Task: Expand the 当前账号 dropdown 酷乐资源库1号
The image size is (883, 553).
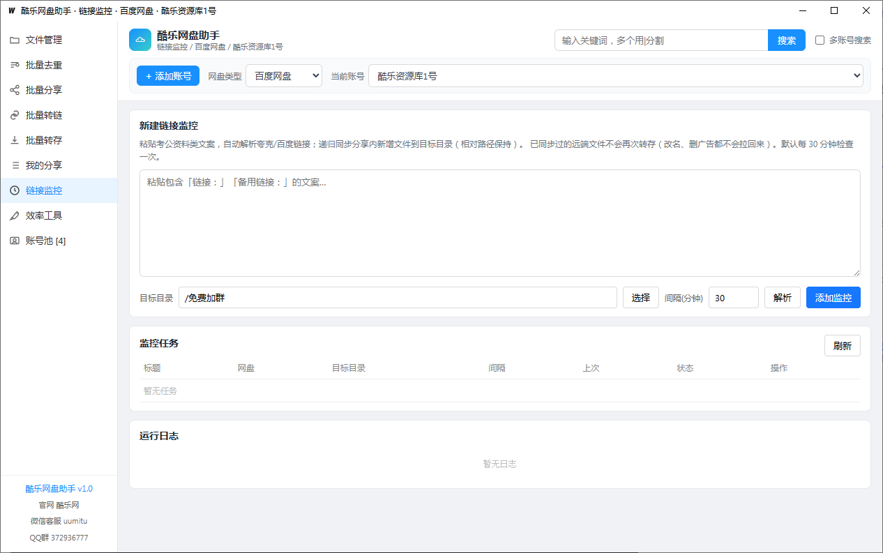Action: tap(616, 76)
